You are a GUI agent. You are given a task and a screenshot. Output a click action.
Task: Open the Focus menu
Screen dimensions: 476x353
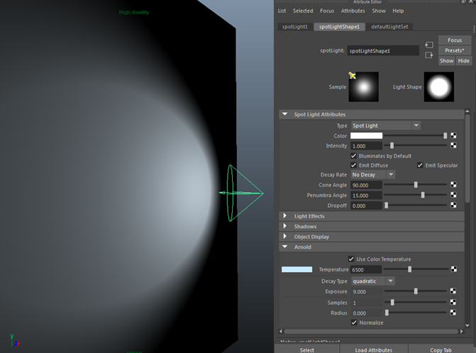point(327,11)
